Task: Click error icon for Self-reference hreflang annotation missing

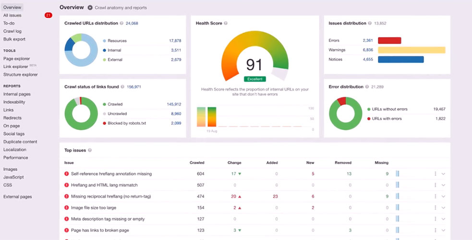Action: tap(67, 174)
